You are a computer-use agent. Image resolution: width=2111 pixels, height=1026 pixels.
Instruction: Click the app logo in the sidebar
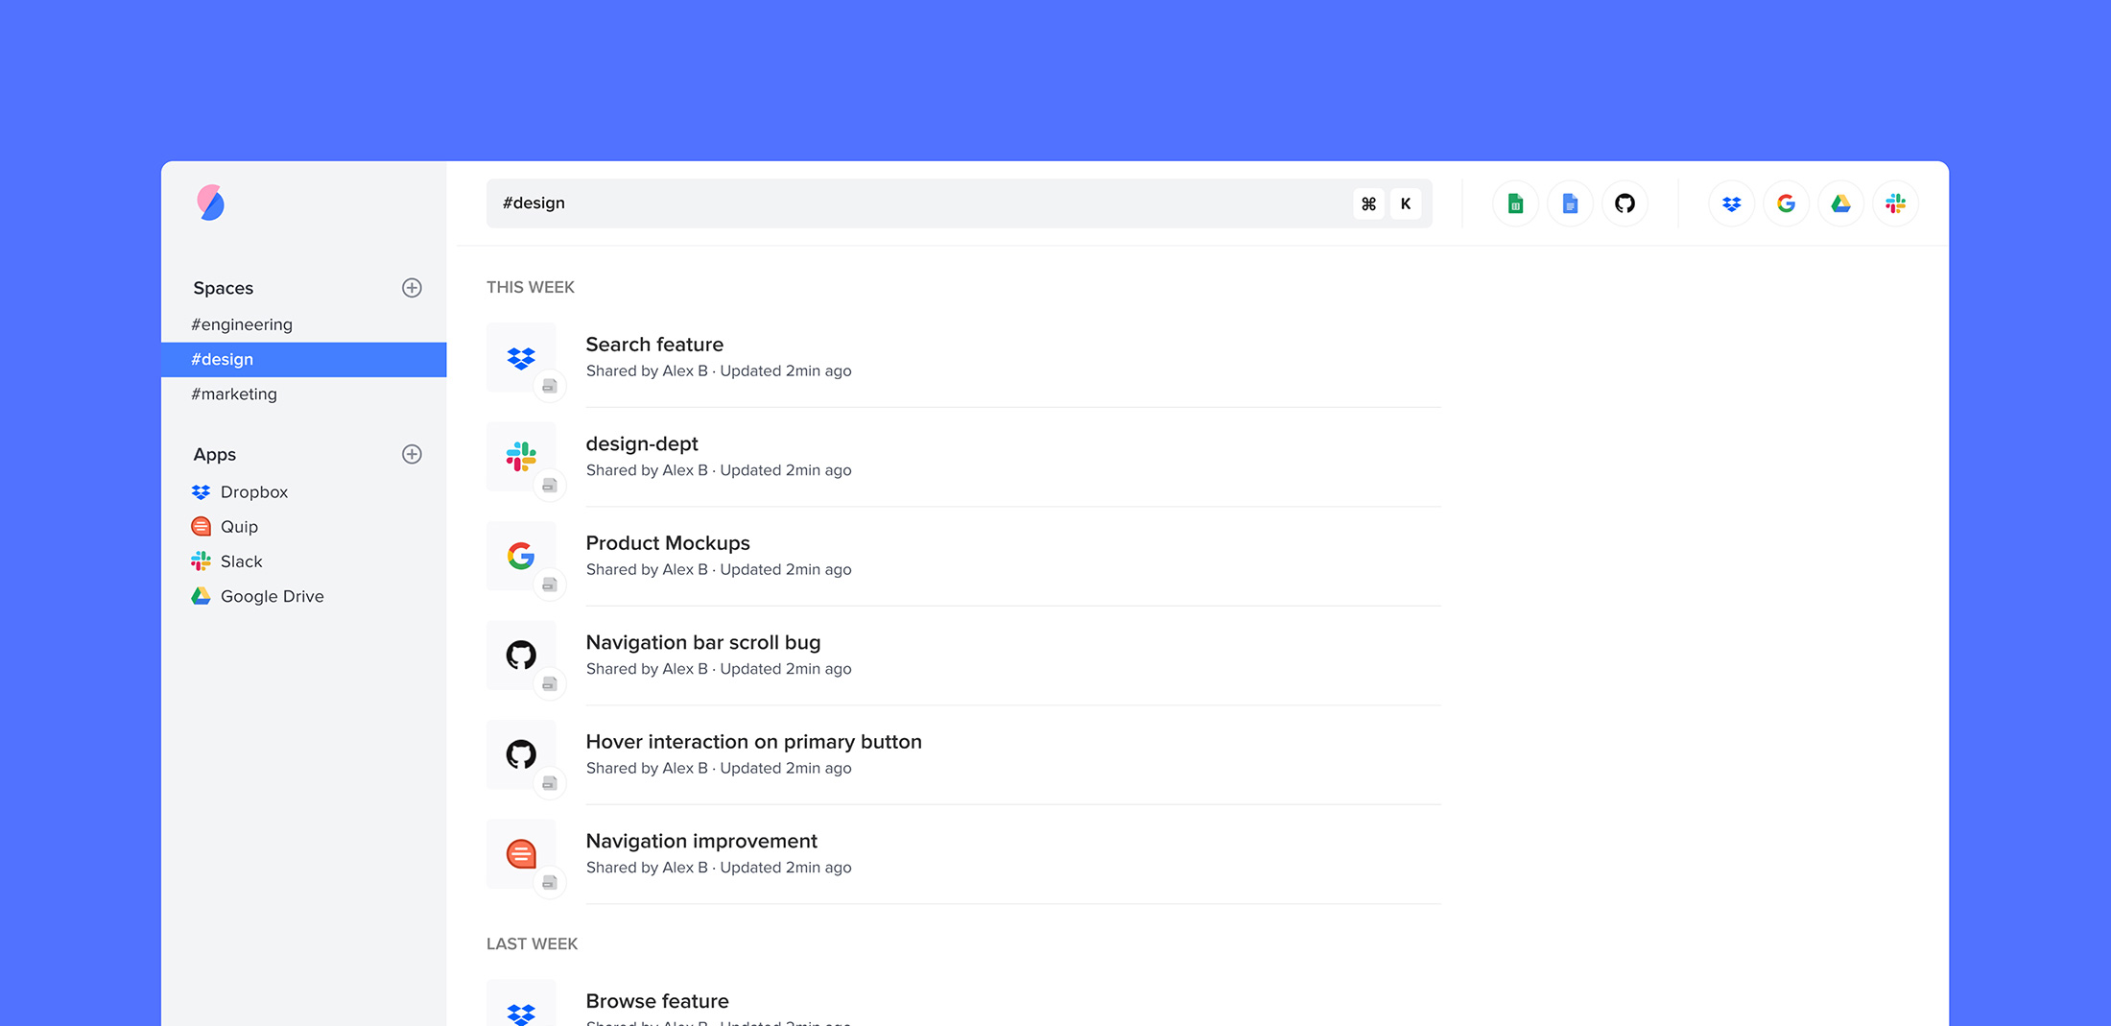point(210,203)
